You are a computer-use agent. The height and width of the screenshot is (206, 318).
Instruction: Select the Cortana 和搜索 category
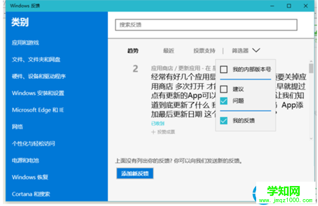click(31, 194)
